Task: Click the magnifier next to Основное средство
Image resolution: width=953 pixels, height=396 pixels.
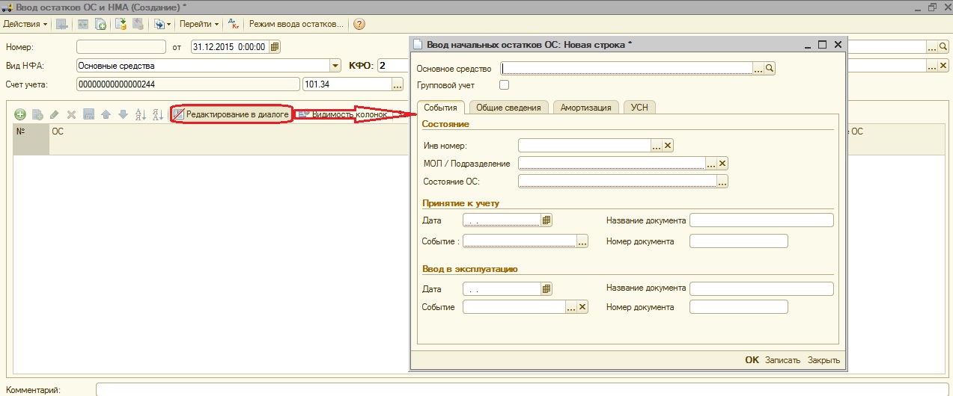Action: (x=770, y=69)
